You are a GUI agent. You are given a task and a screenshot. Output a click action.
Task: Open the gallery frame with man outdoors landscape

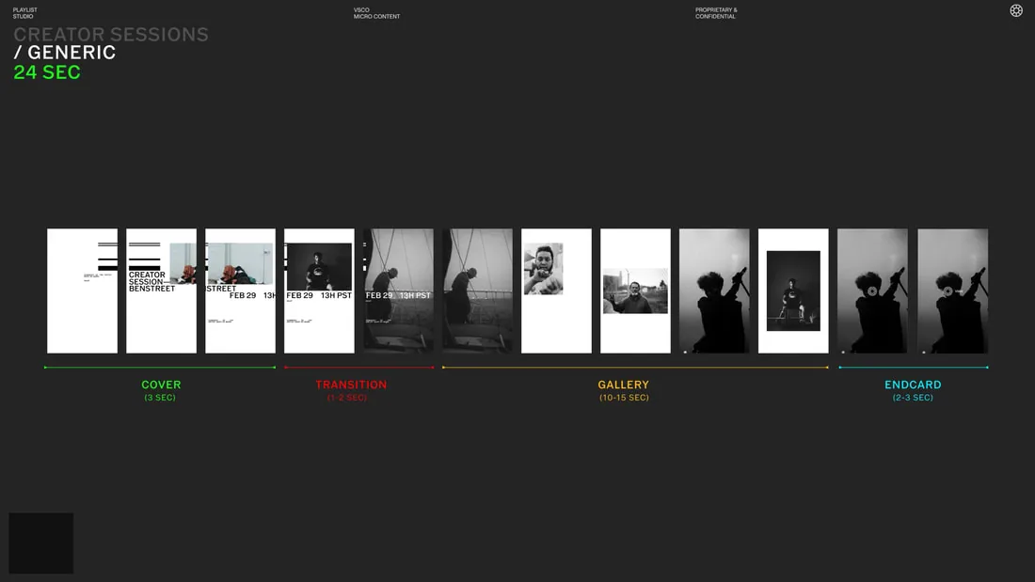(x=636, y=291)
